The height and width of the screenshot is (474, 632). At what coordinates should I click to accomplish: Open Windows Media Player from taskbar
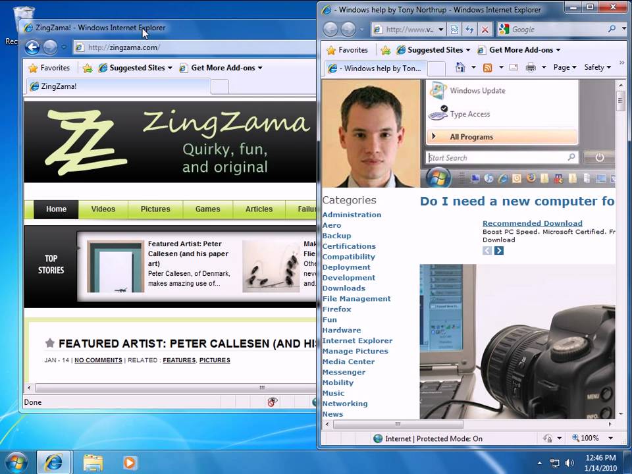point(130,463)
